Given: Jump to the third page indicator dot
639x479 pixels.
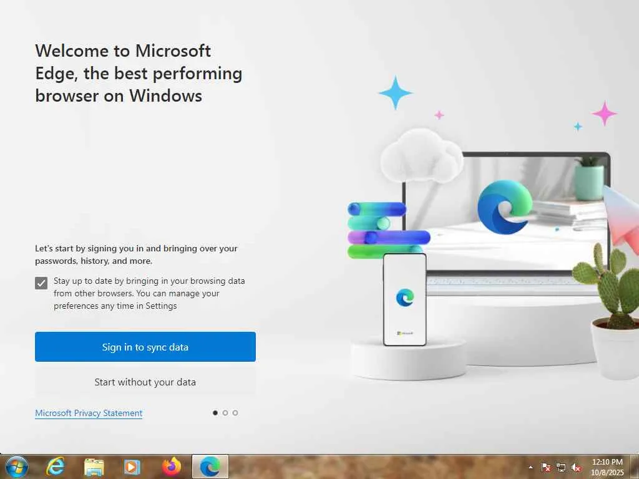Looking at the screenshot, I should (235, 413).
